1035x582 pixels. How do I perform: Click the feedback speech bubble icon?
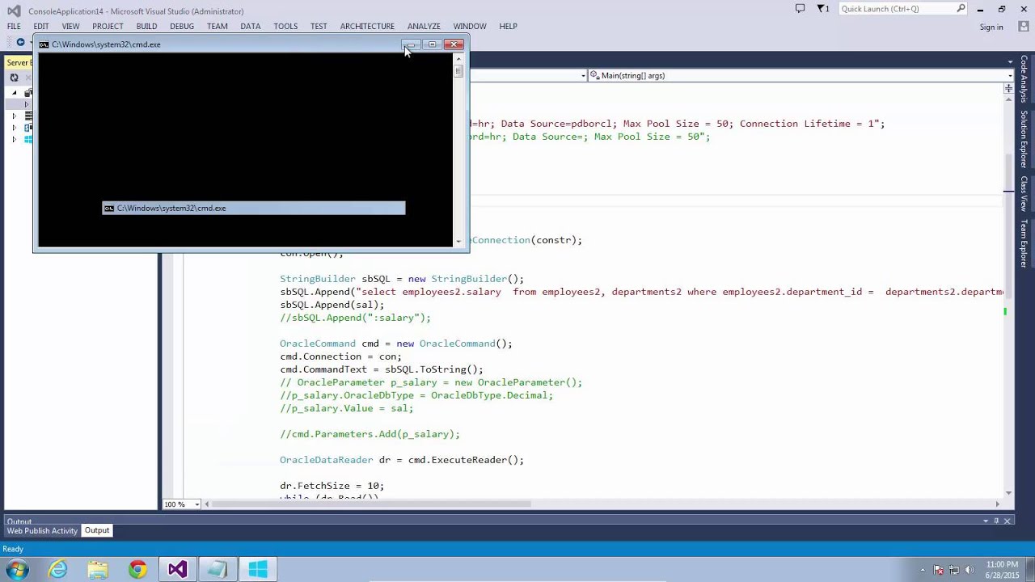click(x=800, y=9)
